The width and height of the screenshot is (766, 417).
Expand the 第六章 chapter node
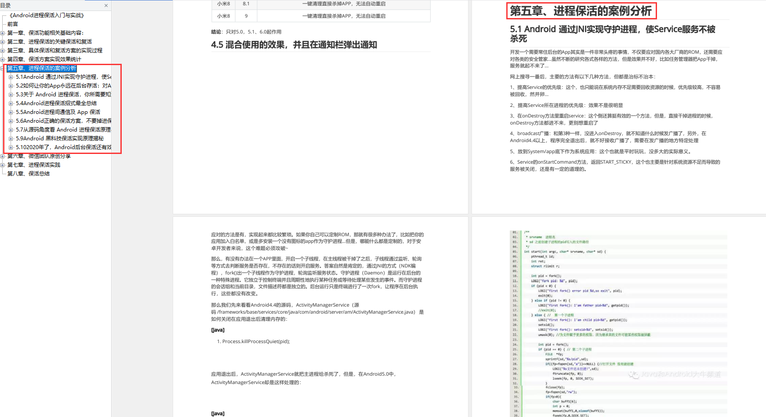(x=3, y=156)
